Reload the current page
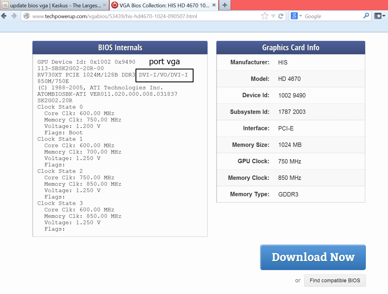The height and width of the screenshot is (294, 388). [281, 16]
